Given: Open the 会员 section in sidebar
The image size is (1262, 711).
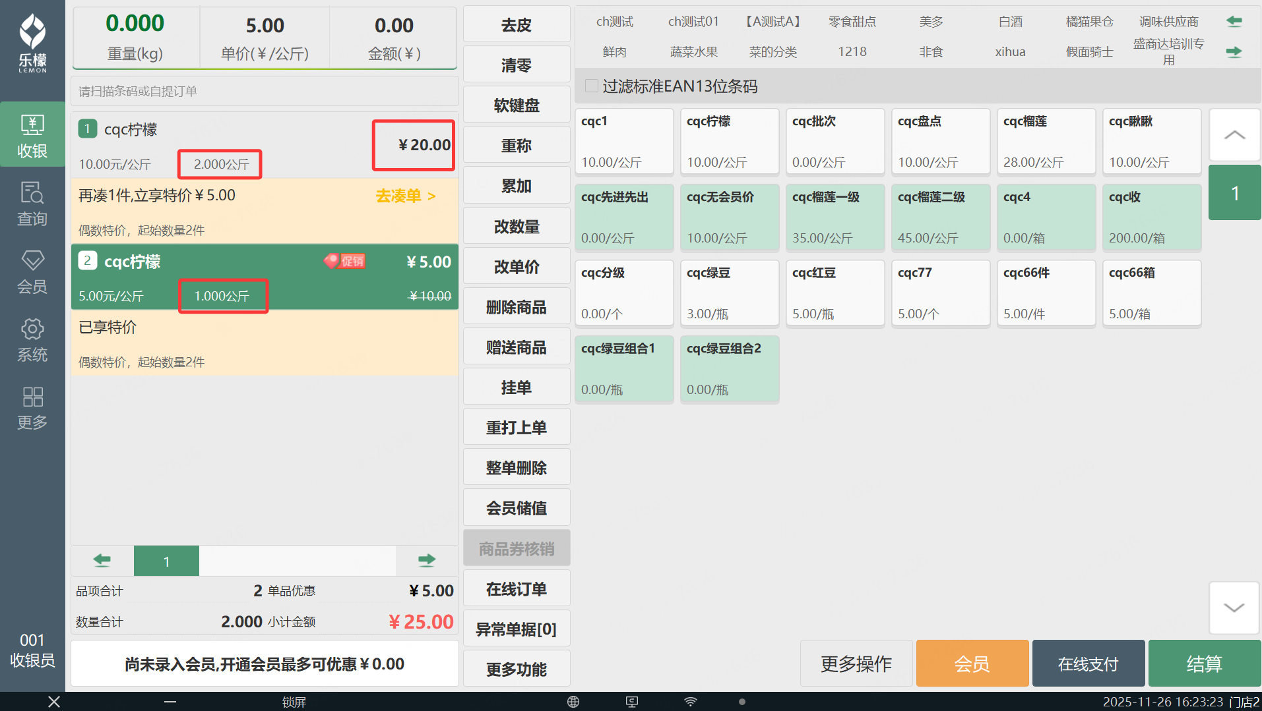Looking at the screenshot, I should pos(32,271).
